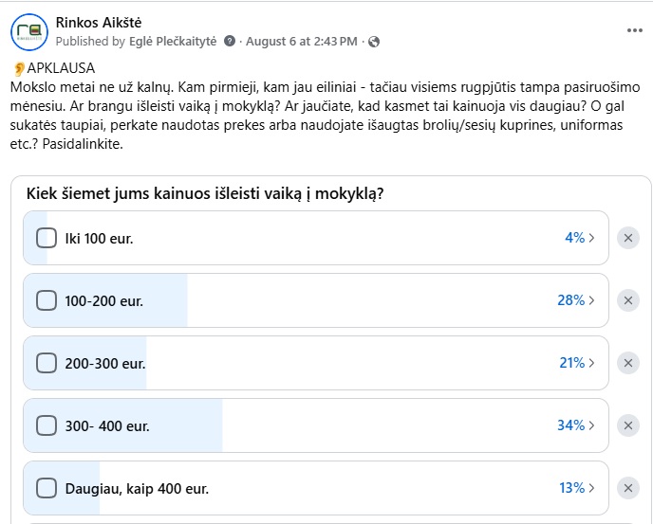Image resolution: width=653 pixels, height=524 pixels.
Task: Remove 'Daugiau, kaip 400 eur.' option with X
Action: click(x=628, y=488)
